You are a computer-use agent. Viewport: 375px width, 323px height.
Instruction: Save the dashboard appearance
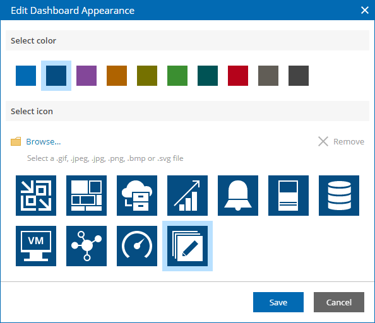(x=278, y=302)
